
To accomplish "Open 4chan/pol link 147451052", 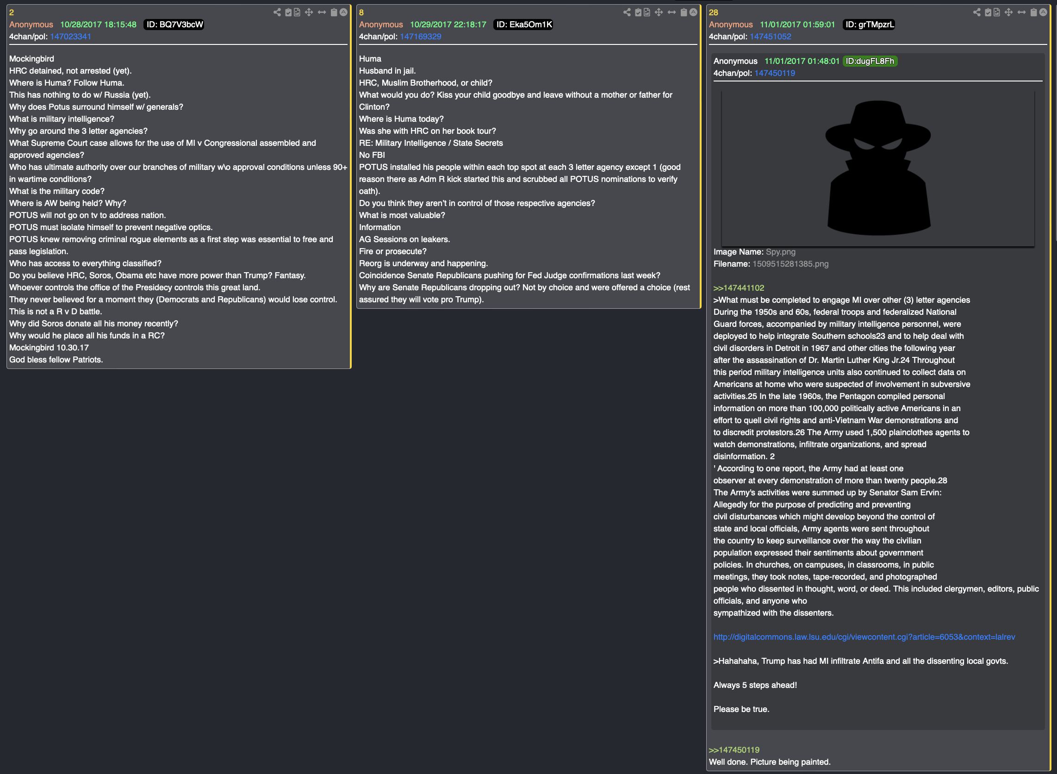I will coord(771,37).
